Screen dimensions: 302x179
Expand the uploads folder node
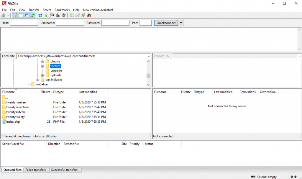coord(42,75)
